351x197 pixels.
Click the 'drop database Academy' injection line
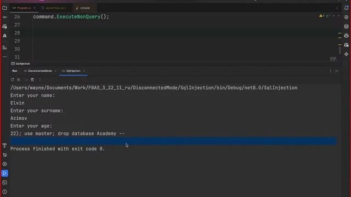pos(67,134)
